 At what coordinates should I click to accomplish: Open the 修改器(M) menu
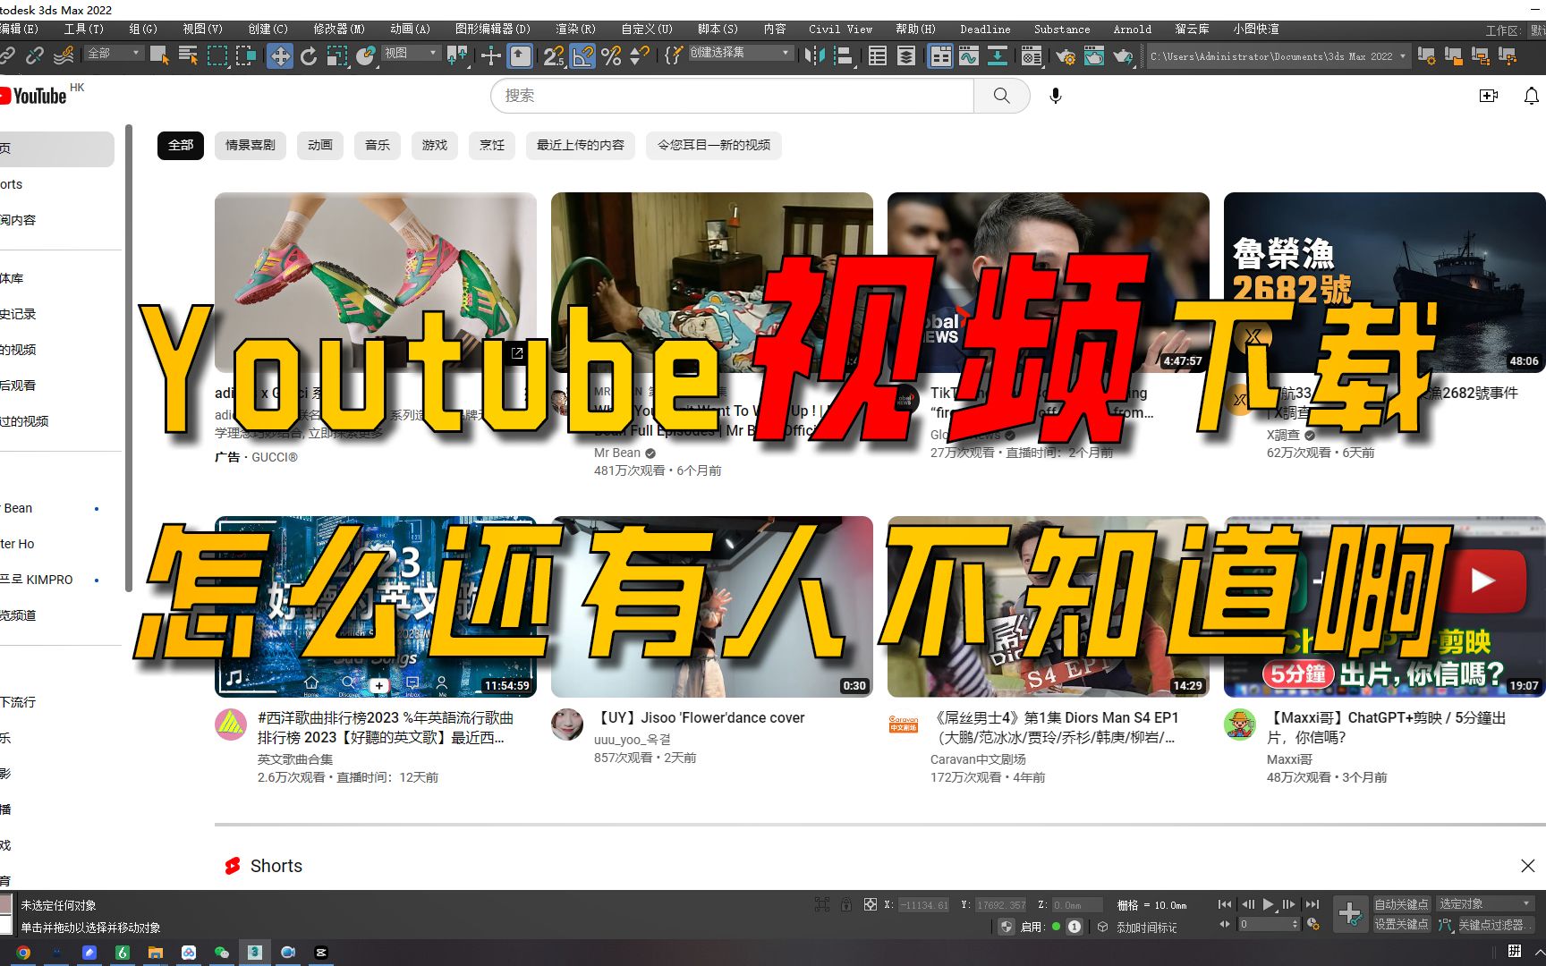[x=339, y=30]
